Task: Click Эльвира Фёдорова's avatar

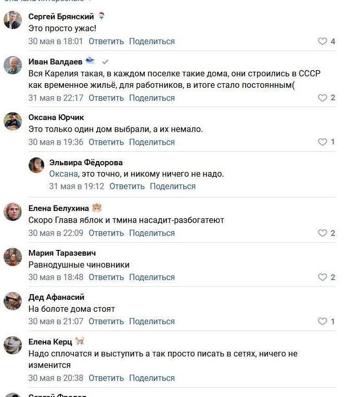Action: click(x=36, y=166)
